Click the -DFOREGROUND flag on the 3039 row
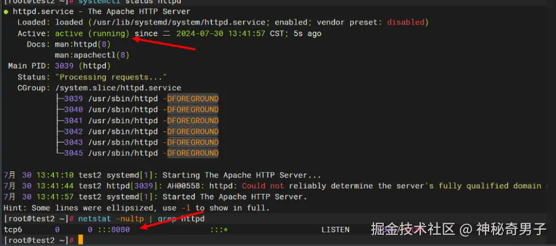Screen dimensions: 556x246 coord(191,99)
